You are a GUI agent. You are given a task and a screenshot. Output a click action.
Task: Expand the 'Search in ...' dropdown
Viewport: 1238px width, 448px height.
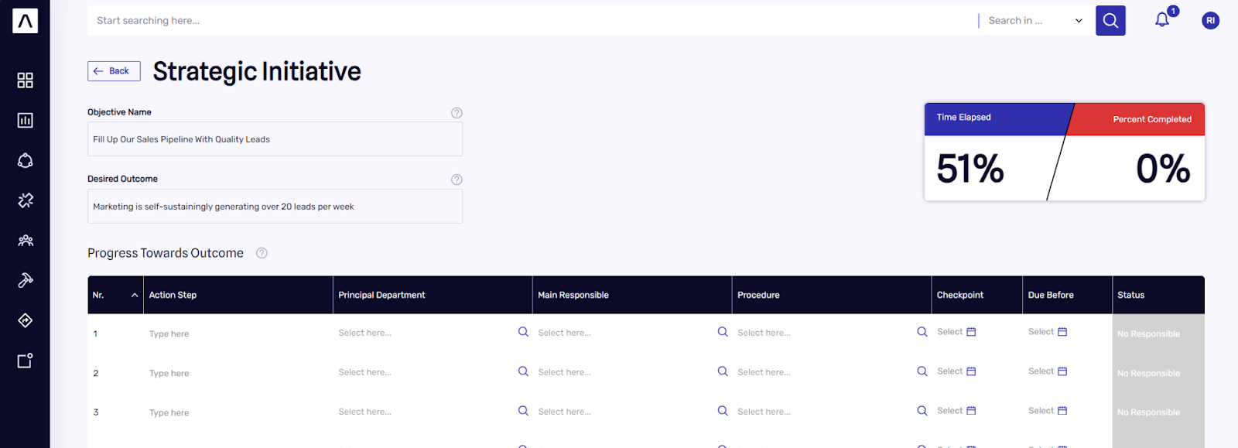click(1035, 21)
